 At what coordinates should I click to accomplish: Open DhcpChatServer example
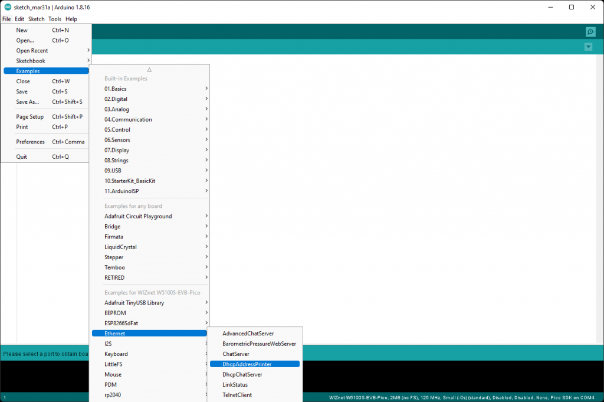tap(255, 375)
